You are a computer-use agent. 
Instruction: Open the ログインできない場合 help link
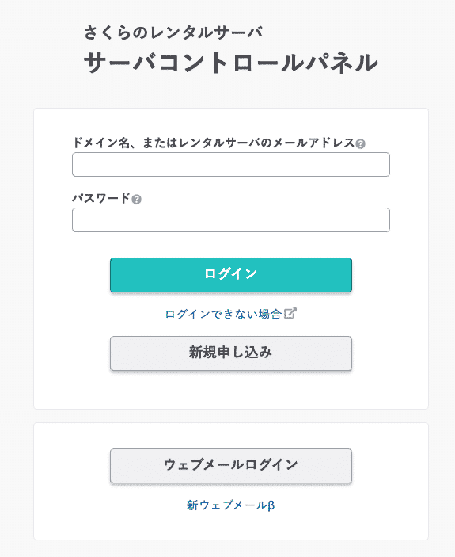click(x=223, y=314)
